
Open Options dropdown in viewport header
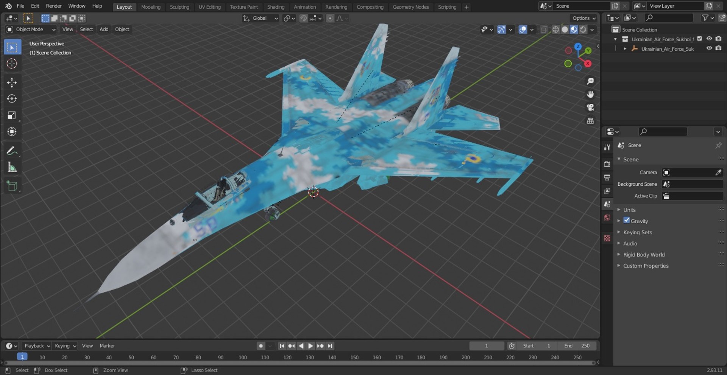(584, 18)
